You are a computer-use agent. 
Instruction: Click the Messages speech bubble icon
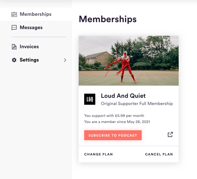tap(14, 27)
